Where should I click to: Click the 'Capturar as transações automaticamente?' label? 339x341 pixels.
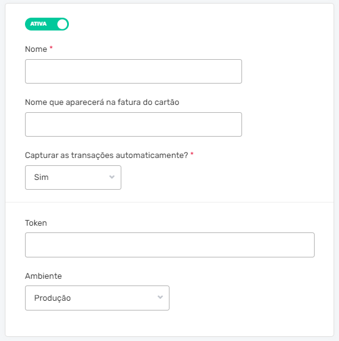(107, 156)
